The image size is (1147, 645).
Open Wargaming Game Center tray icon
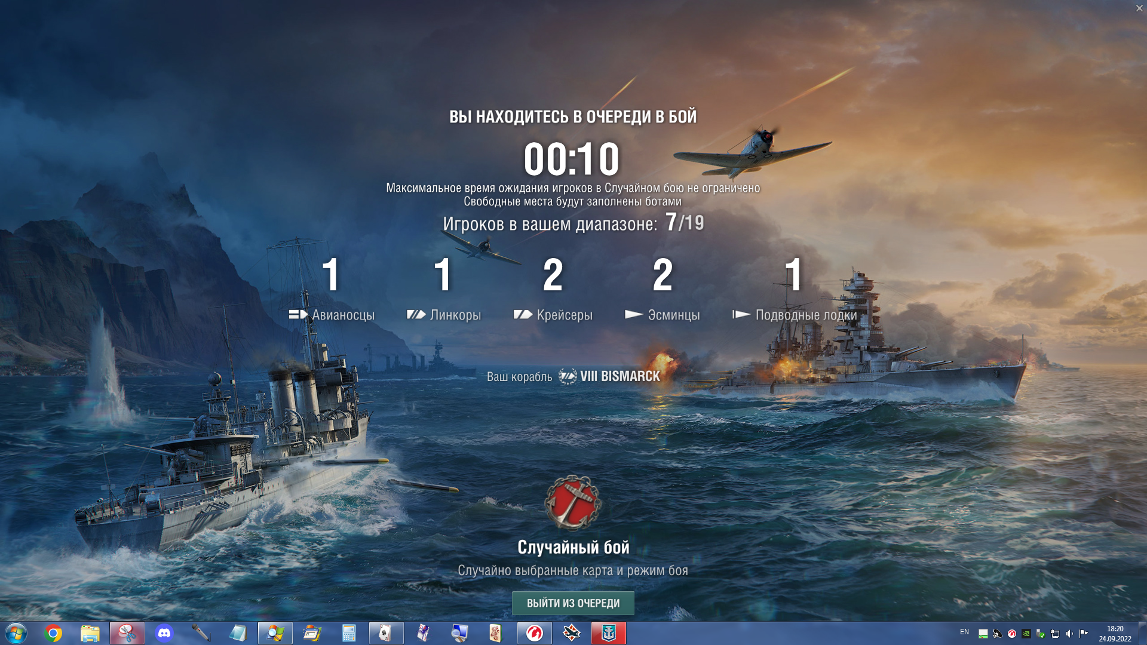tap(1011, 634)
